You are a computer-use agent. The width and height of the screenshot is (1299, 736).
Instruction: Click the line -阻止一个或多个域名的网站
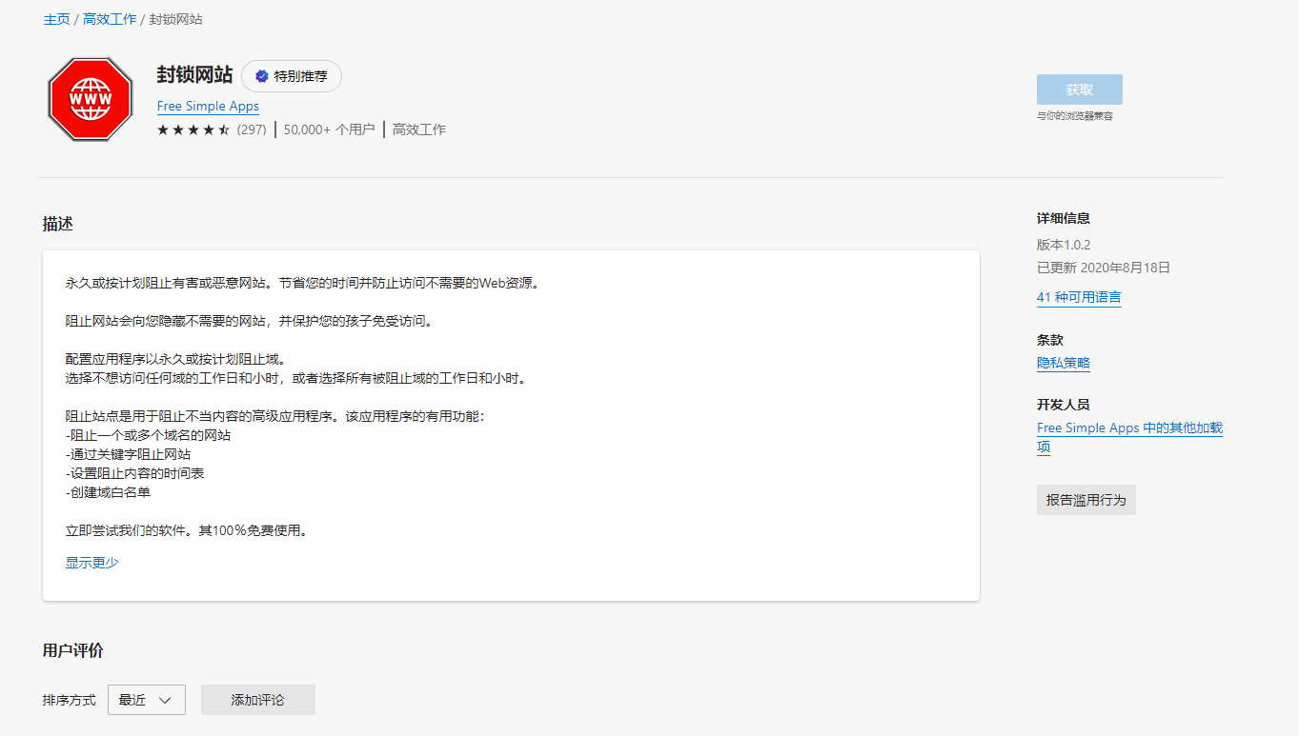tap(149, 435)
